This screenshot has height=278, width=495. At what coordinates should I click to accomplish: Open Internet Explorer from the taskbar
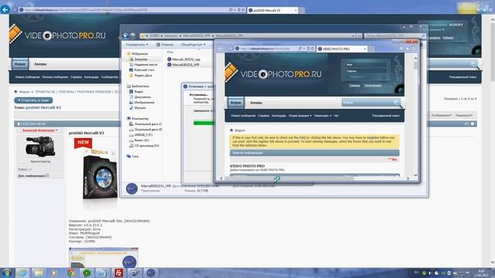[22, 273]
